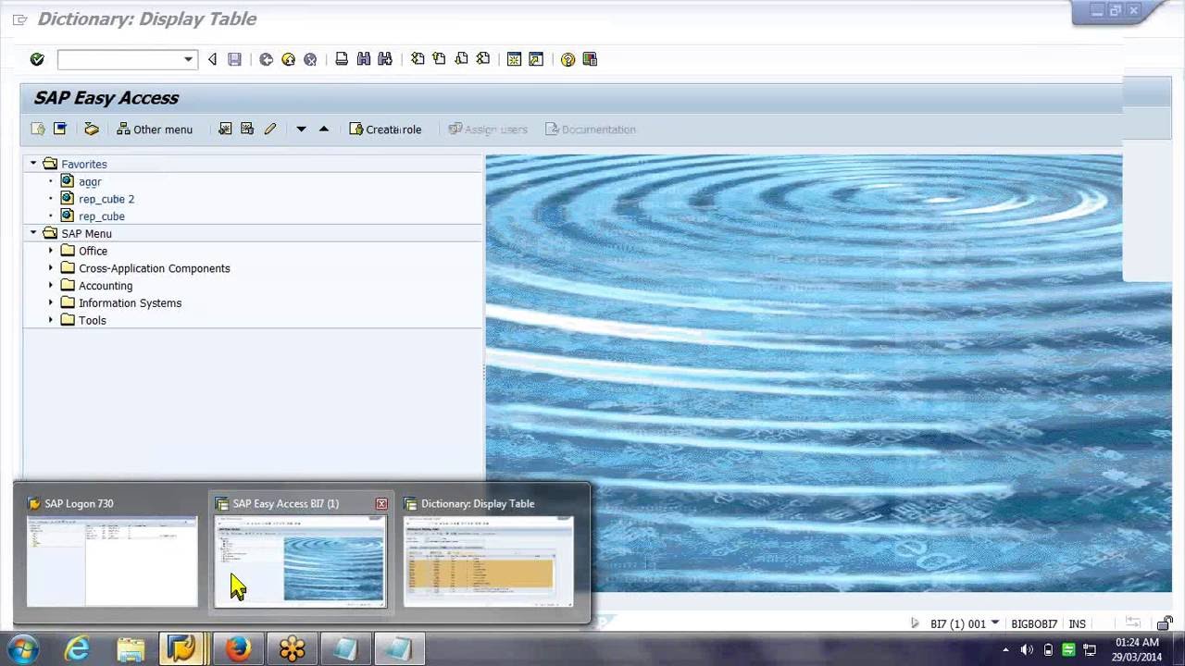Screen dimensions: 1185x666
Task: Expand the Tools folder
Action: (51, 320)
